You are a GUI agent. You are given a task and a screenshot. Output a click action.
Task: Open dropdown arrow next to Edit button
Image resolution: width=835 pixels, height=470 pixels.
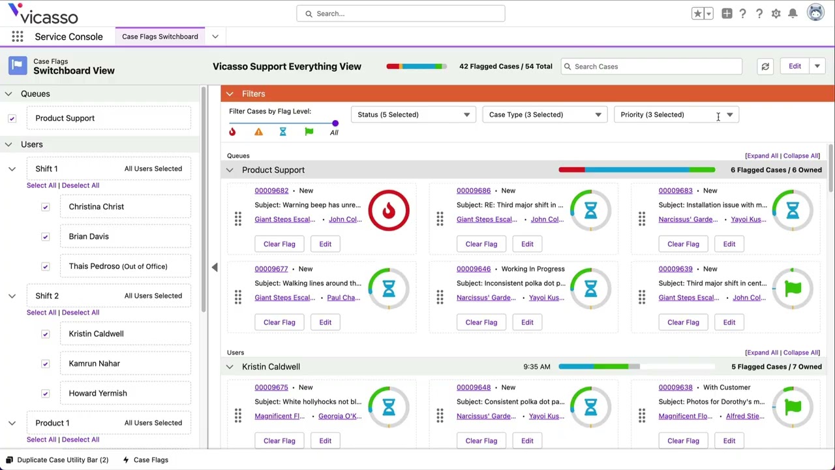tap(817, 67)
